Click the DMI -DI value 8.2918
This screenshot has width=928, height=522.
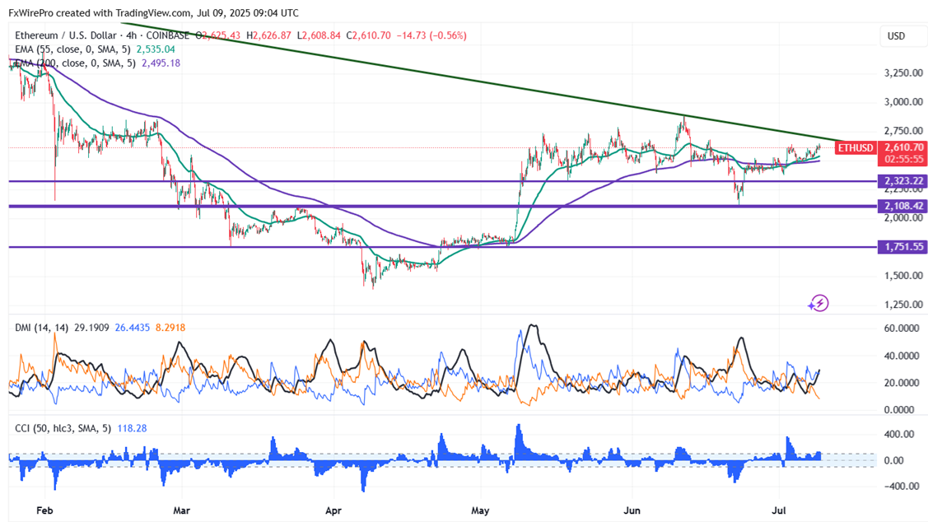click(x=170, y=328)
